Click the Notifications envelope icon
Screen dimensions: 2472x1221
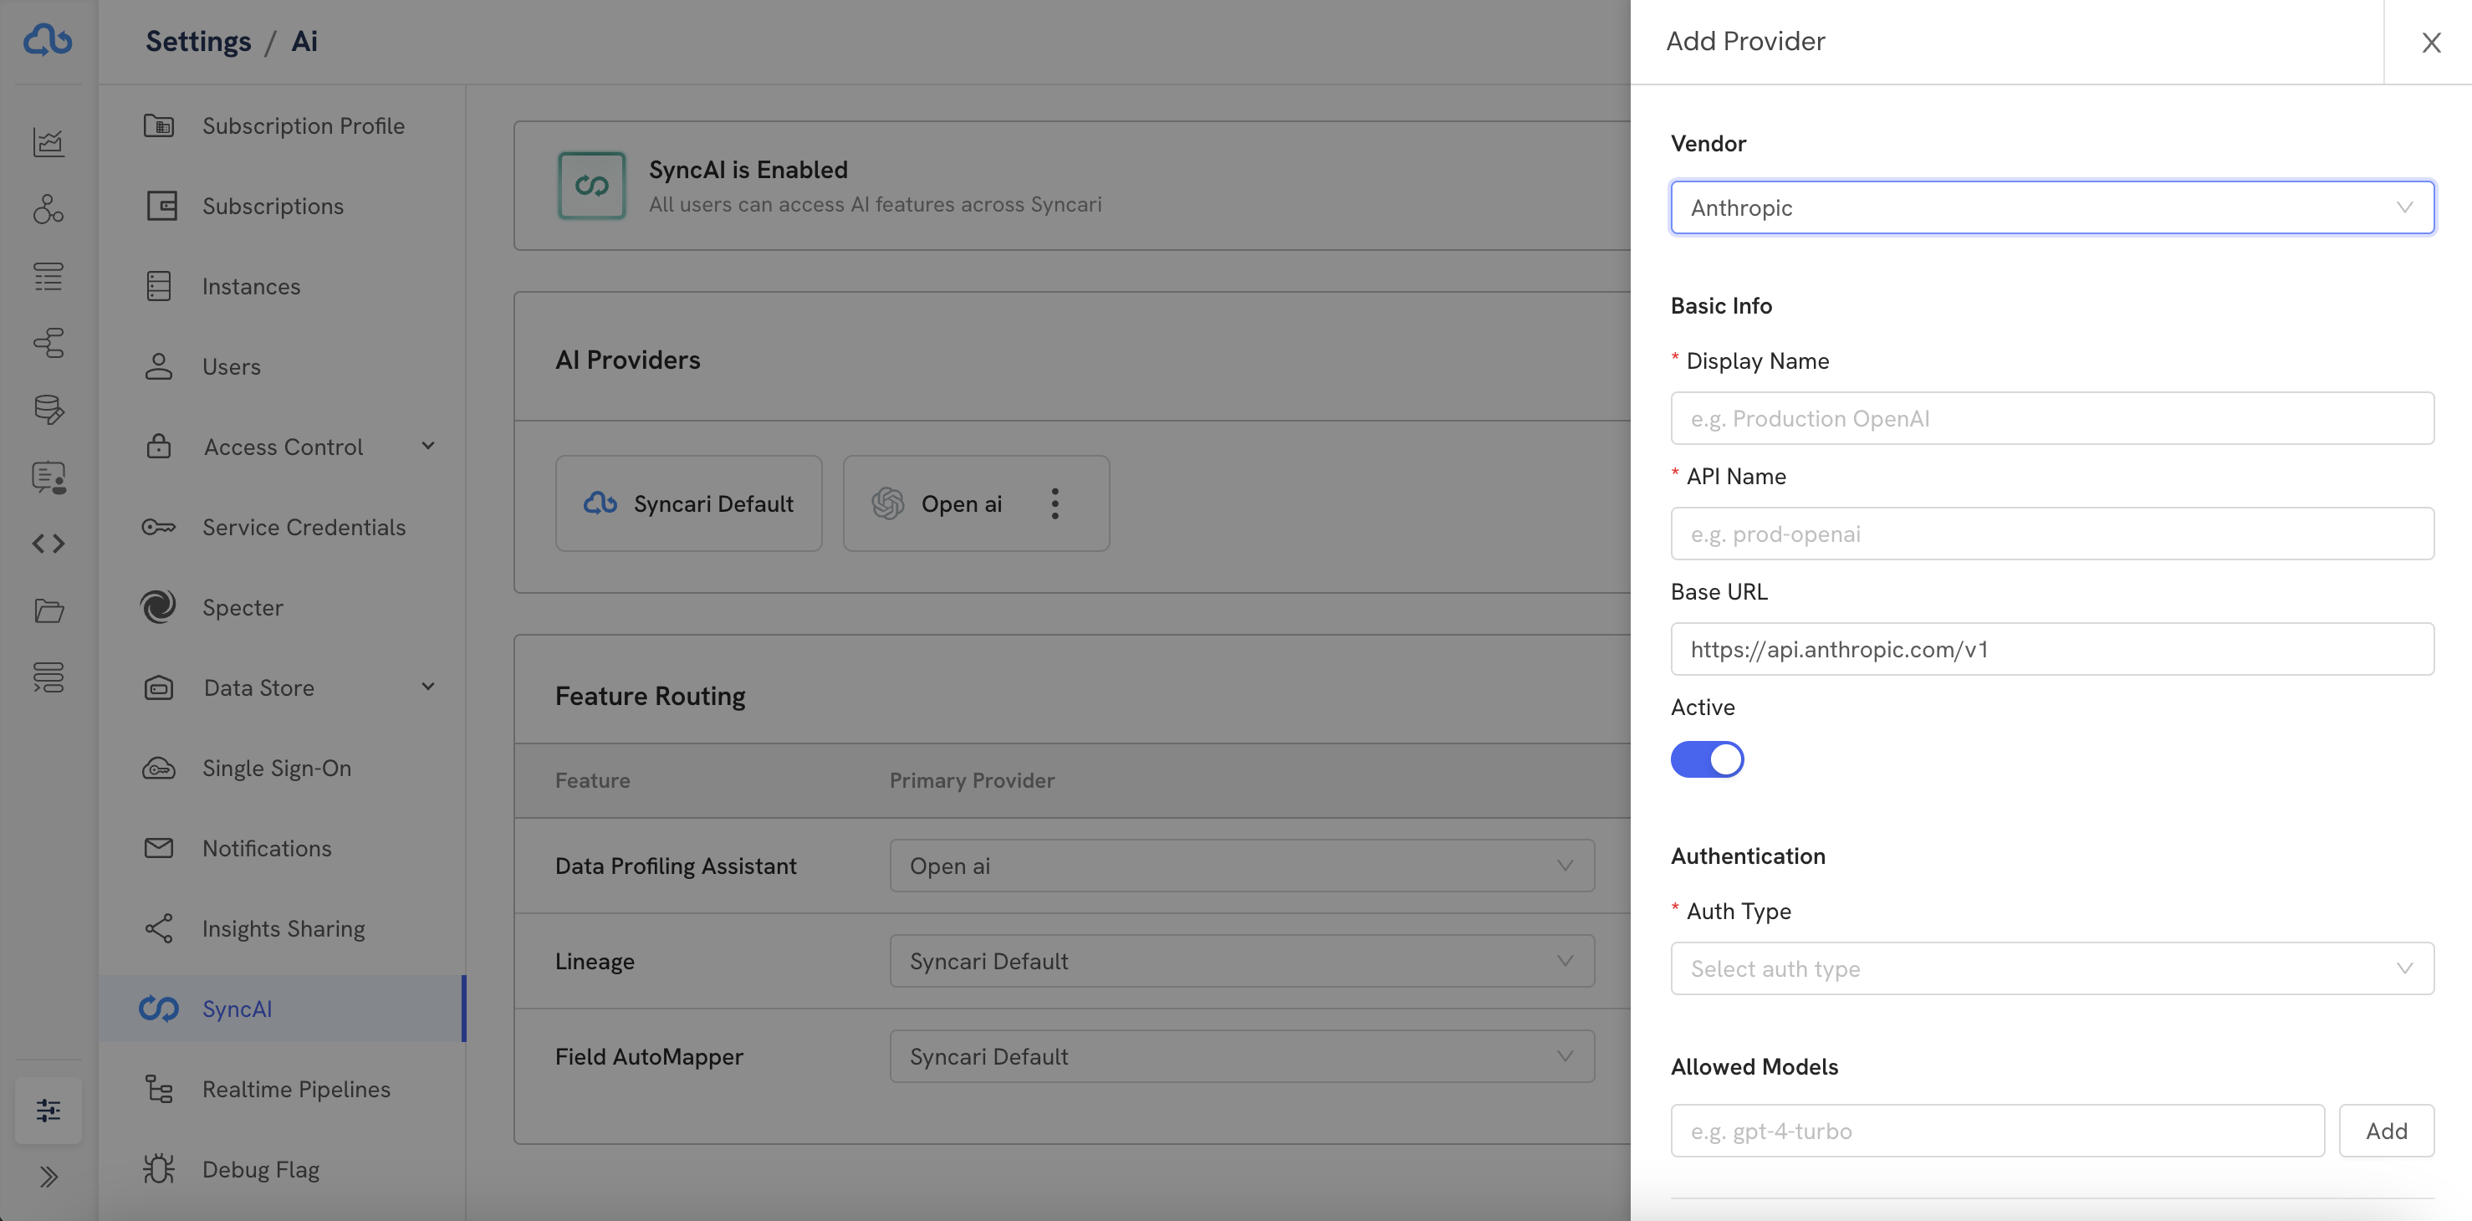coord(158,848)
